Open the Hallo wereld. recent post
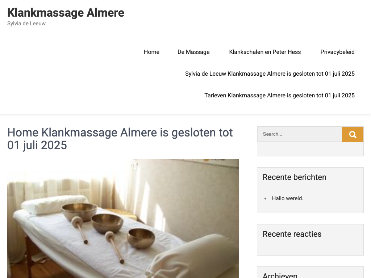This screenshot has height=278, width=371. click(x=287, y=198)
